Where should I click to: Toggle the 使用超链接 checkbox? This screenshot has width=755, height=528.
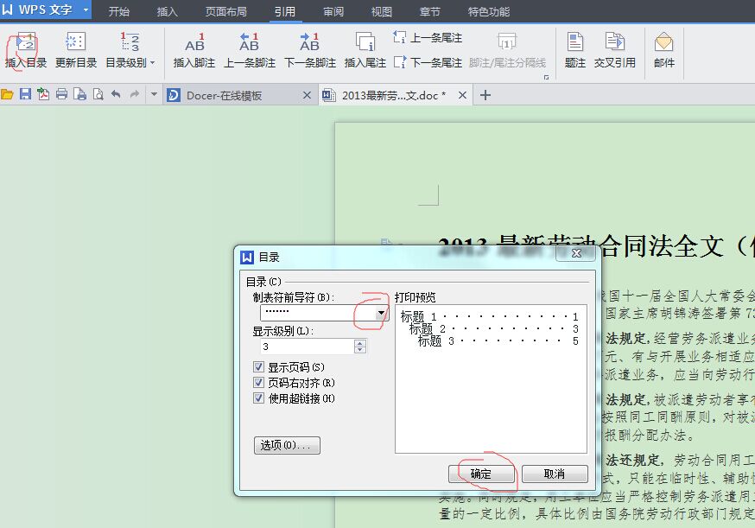click(x=259, y=398)
